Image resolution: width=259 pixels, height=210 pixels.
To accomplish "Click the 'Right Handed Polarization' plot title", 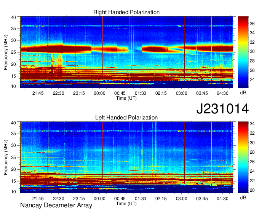I will point(126,12).
